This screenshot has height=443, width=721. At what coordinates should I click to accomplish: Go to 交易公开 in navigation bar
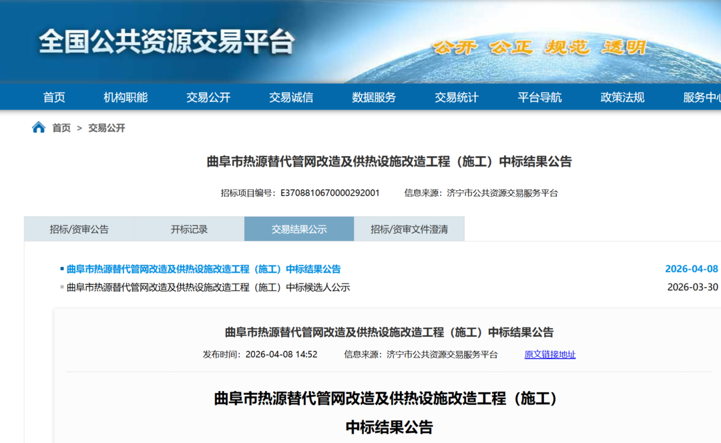208,97
